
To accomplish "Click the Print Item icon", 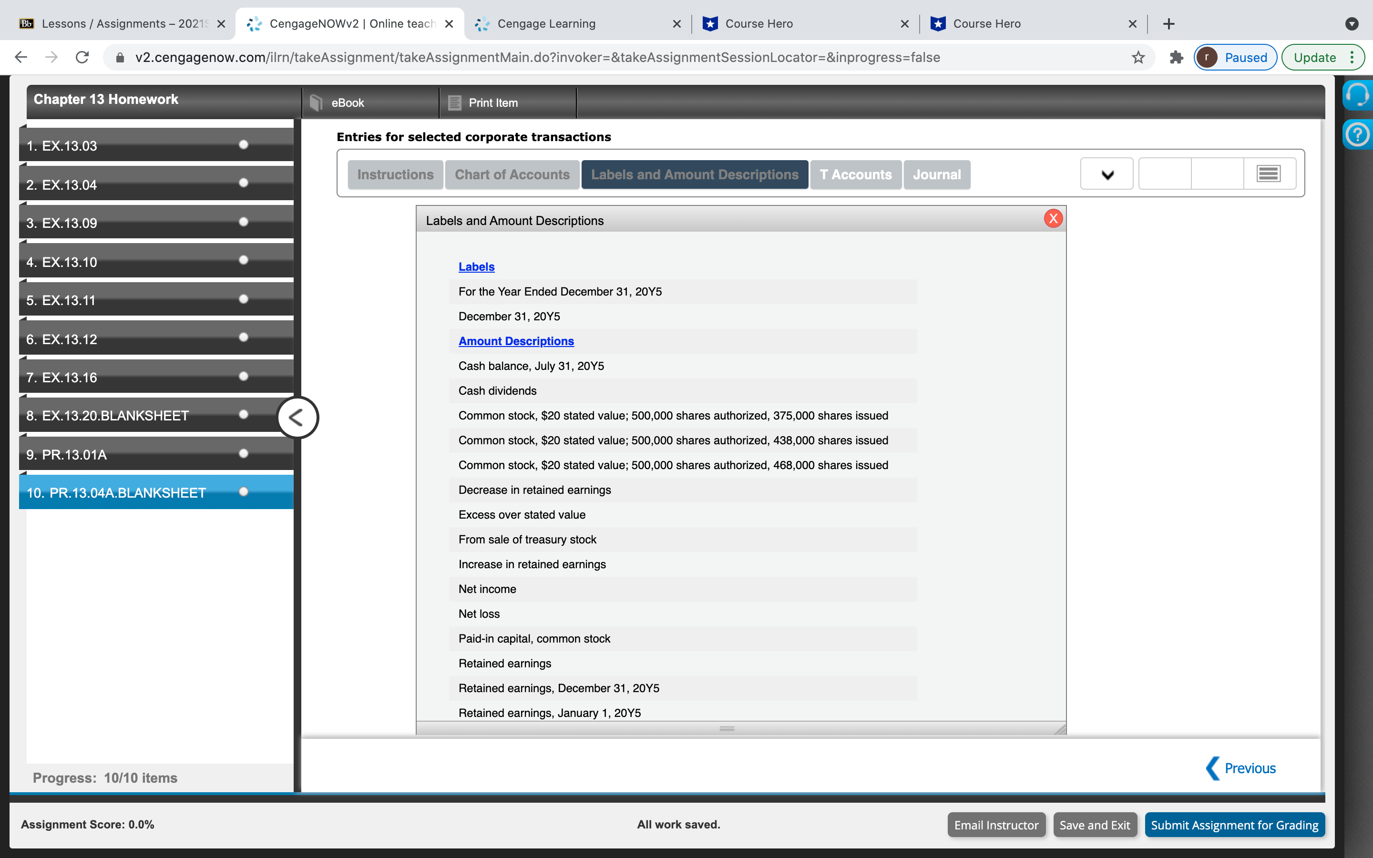I will coord(454,102).
